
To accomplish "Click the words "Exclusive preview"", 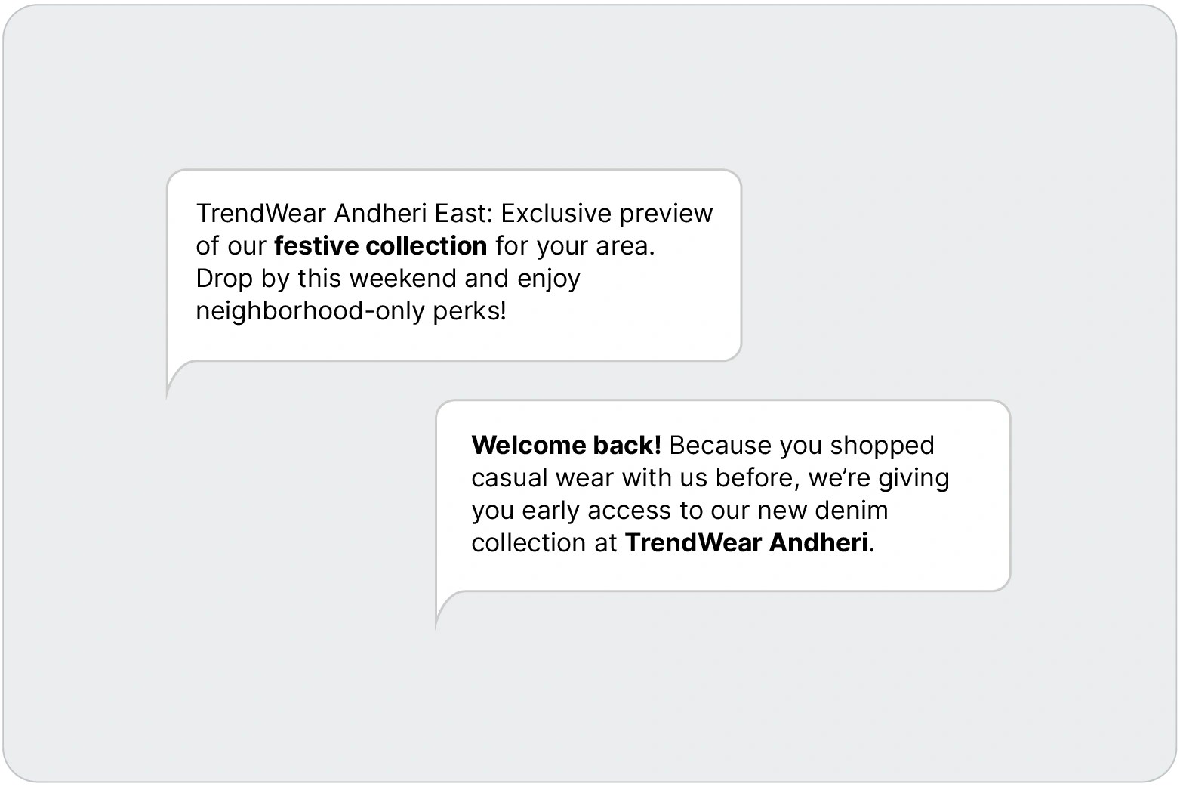I will click(607, 214).
